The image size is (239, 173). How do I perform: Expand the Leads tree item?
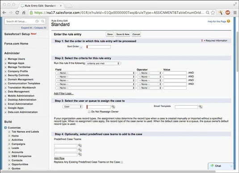pyautogui.click(x=9, y=148)
